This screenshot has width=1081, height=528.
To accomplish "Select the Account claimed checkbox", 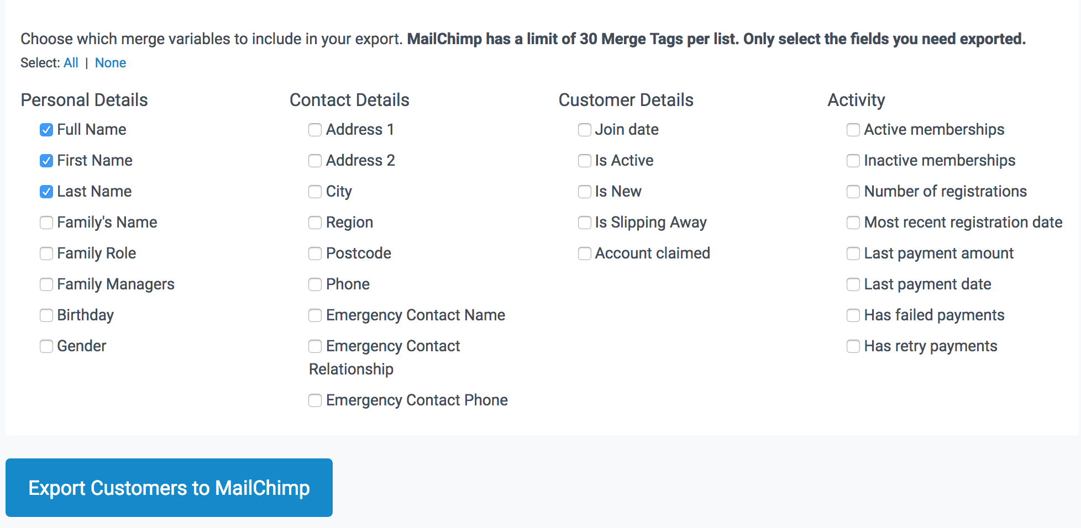I will [x=584, y=254].
